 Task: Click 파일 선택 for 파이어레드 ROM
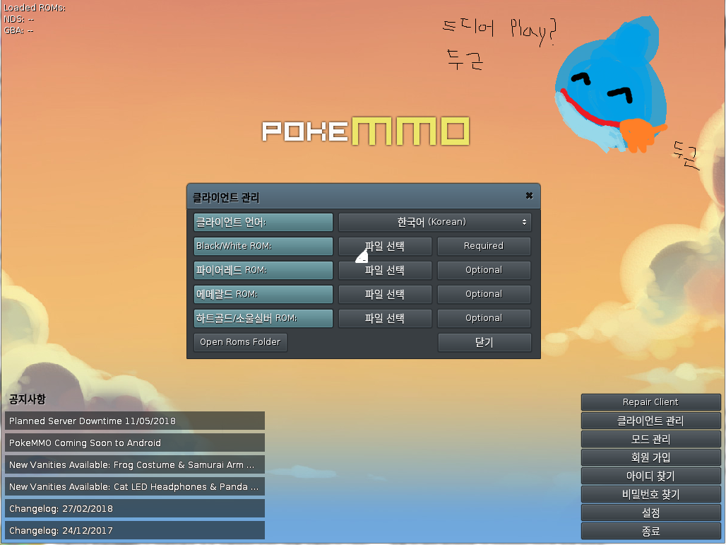tap(385, 270)
